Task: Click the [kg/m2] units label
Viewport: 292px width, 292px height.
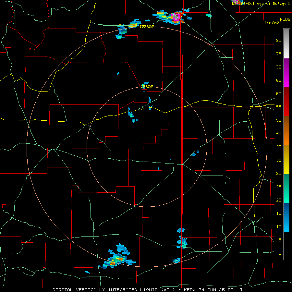Action: pos(273,23)
